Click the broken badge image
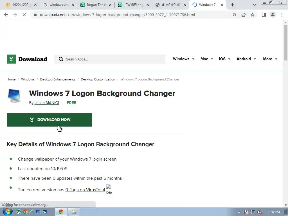The image size is (288, 216). 109,189
